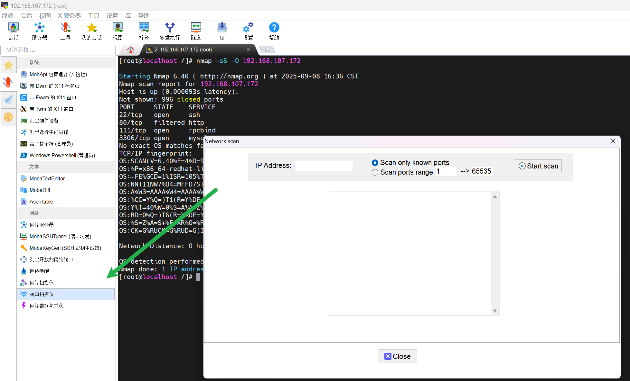Open the 宏 menu
This screenshot has height=381, width=630.
pyautogui.click(x=128, y=15)
